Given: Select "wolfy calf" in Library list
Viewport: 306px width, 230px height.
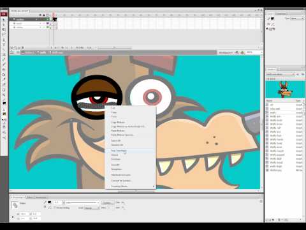Looking at the screenshot, I should coord(275,128).
